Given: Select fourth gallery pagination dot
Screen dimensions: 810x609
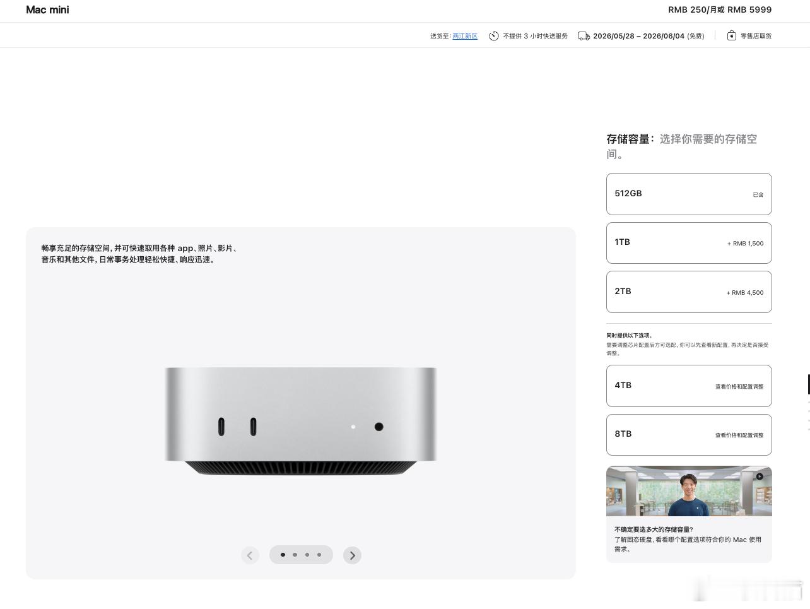Looking at the screenshot, I should [x=319, y=555].
